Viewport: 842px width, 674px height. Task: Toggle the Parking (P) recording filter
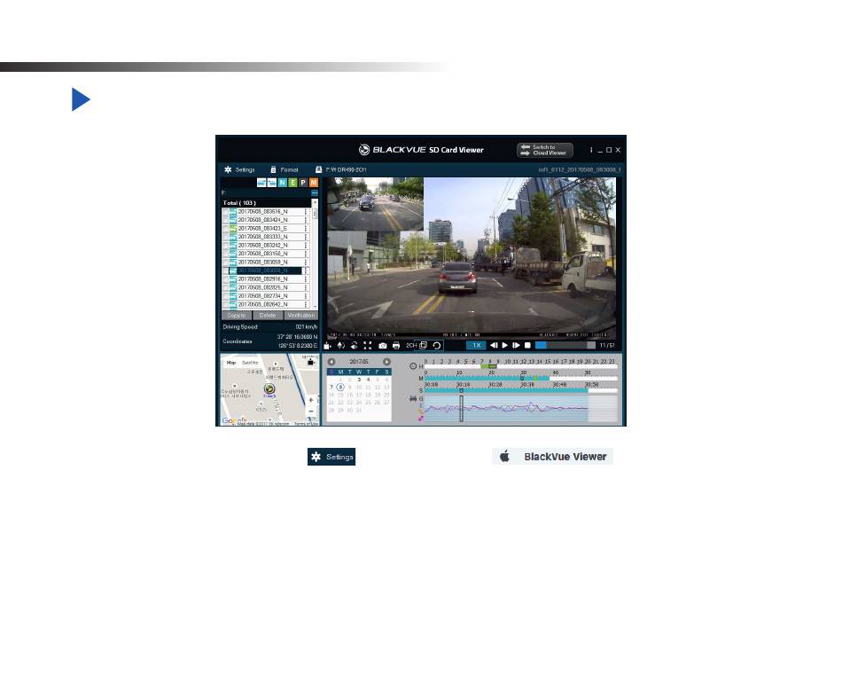303,183
